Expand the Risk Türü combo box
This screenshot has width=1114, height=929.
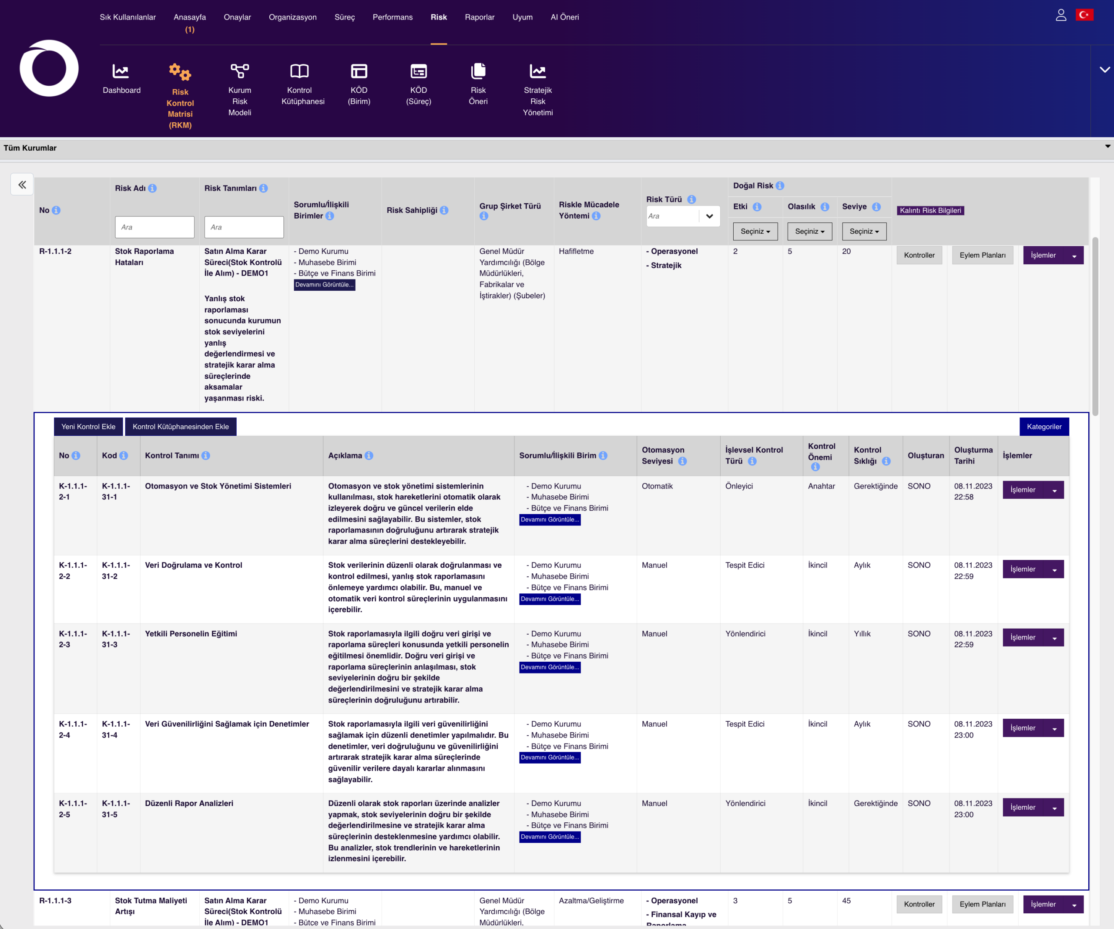point(709,216)
